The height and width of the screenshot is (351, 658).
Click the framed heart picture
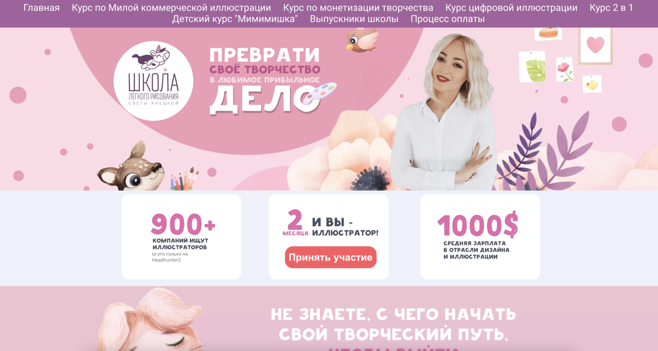[595, 45]
